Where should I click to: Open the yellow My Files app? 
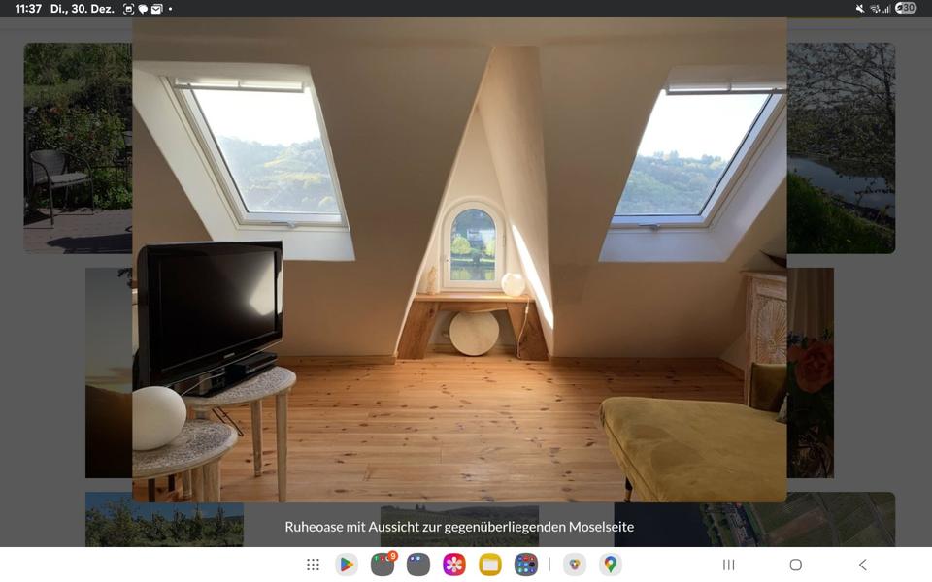tap(490, 565)
